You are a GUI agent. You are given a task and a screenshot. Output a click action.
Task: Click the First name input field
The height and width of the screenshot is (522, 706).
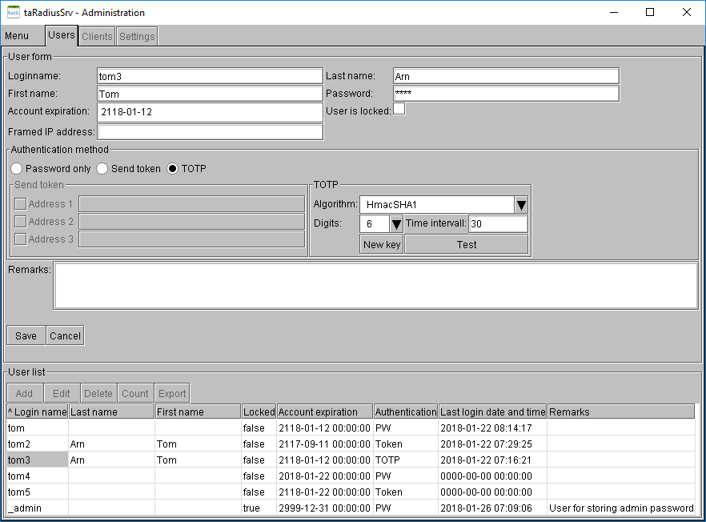(x=210, y=94)
